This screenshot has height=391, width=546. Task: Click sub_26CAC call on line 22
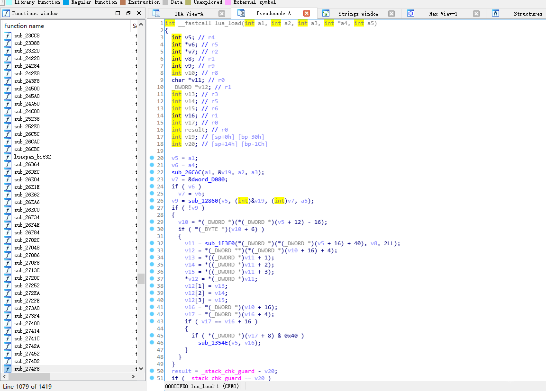(186, 172)
